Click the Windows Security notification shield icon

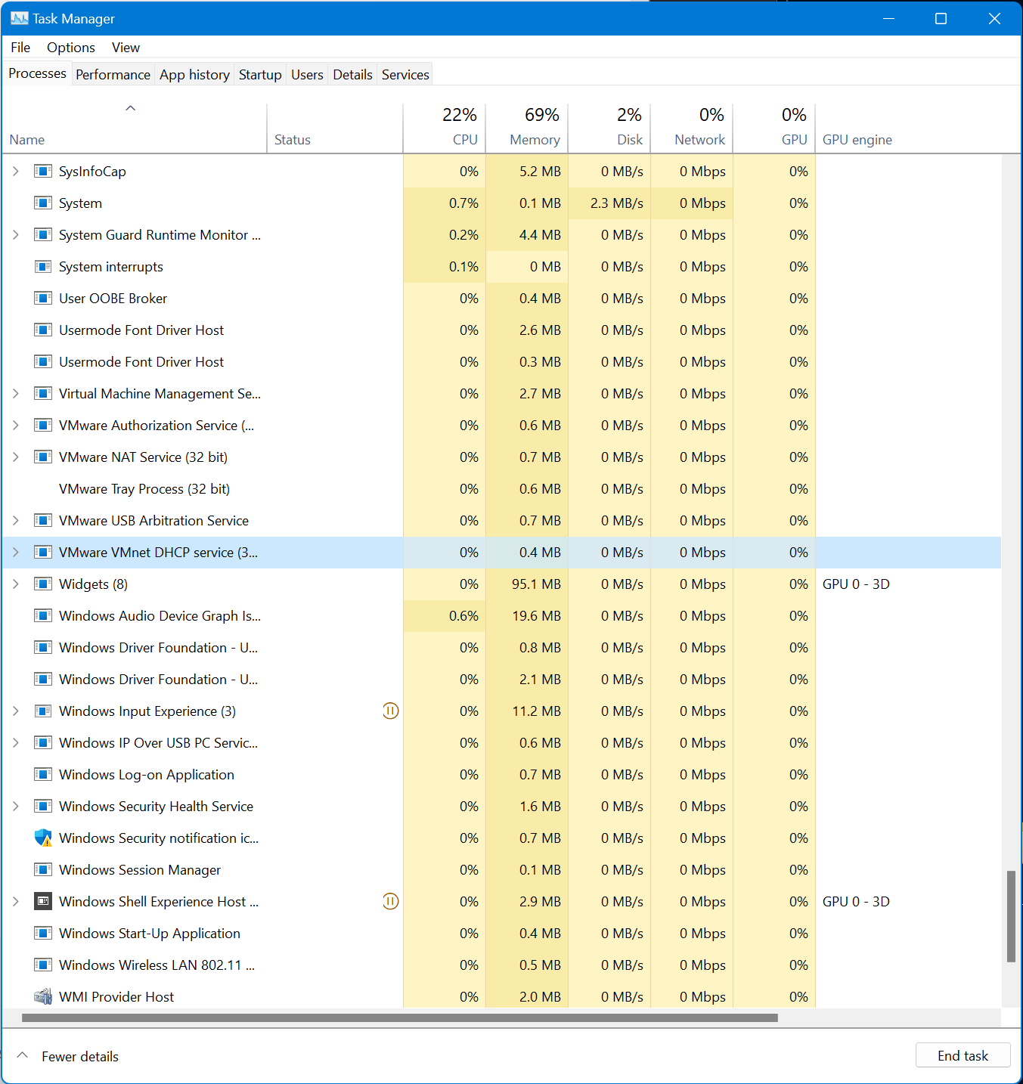43,838
